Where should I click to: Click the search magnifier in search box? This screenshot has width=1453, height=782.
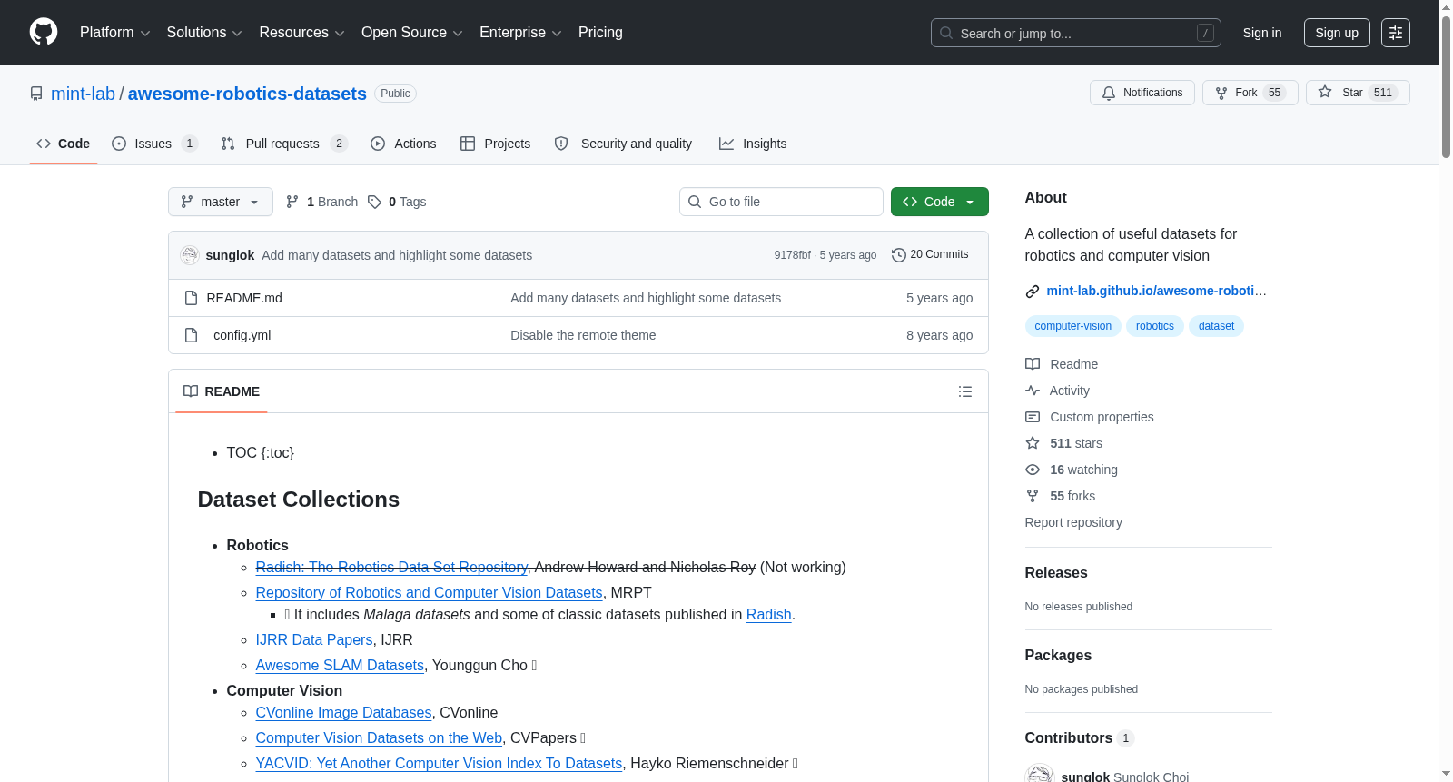tap(946, 33)
